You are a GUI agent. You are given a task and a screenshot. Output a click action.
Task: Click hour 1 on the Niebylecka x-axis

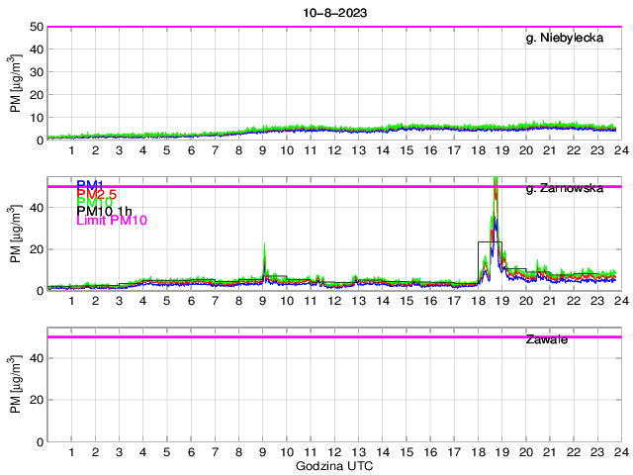pos(71,150)
